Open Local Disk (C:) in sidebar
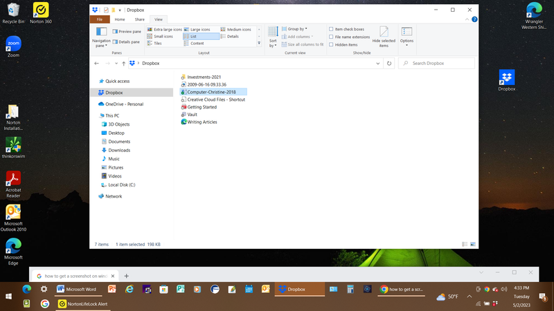The height and width of the screenshot is (311, 554). coord(118,185)
